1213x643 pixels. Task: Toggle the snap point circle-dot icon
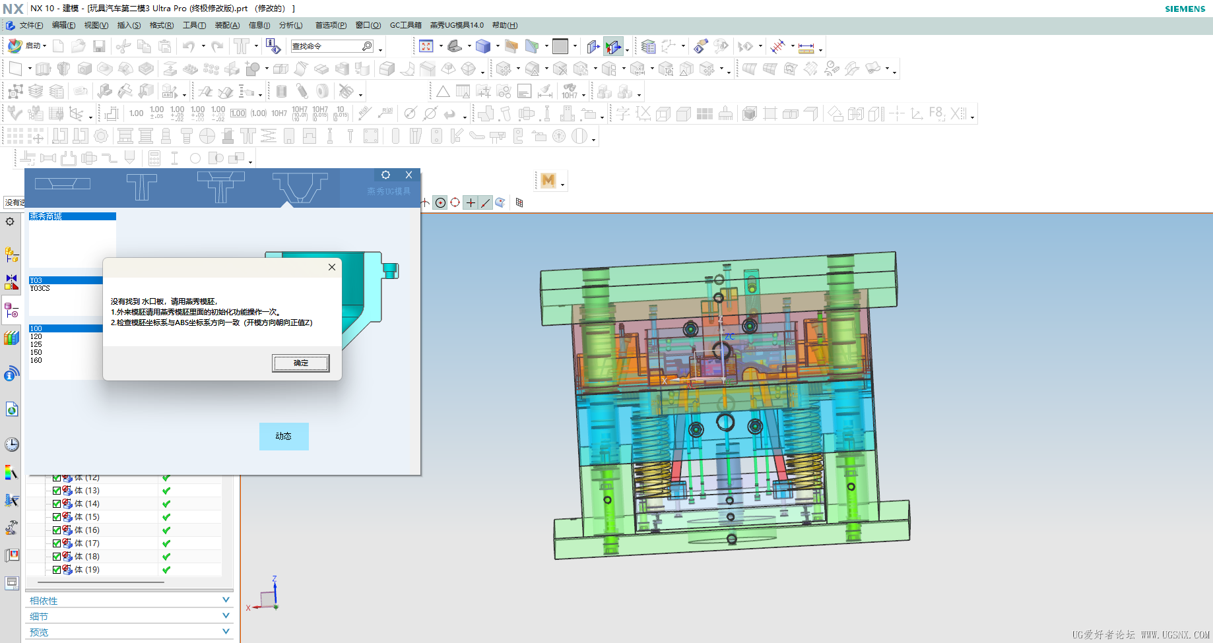pyautogui.click(x=440, y=202)
